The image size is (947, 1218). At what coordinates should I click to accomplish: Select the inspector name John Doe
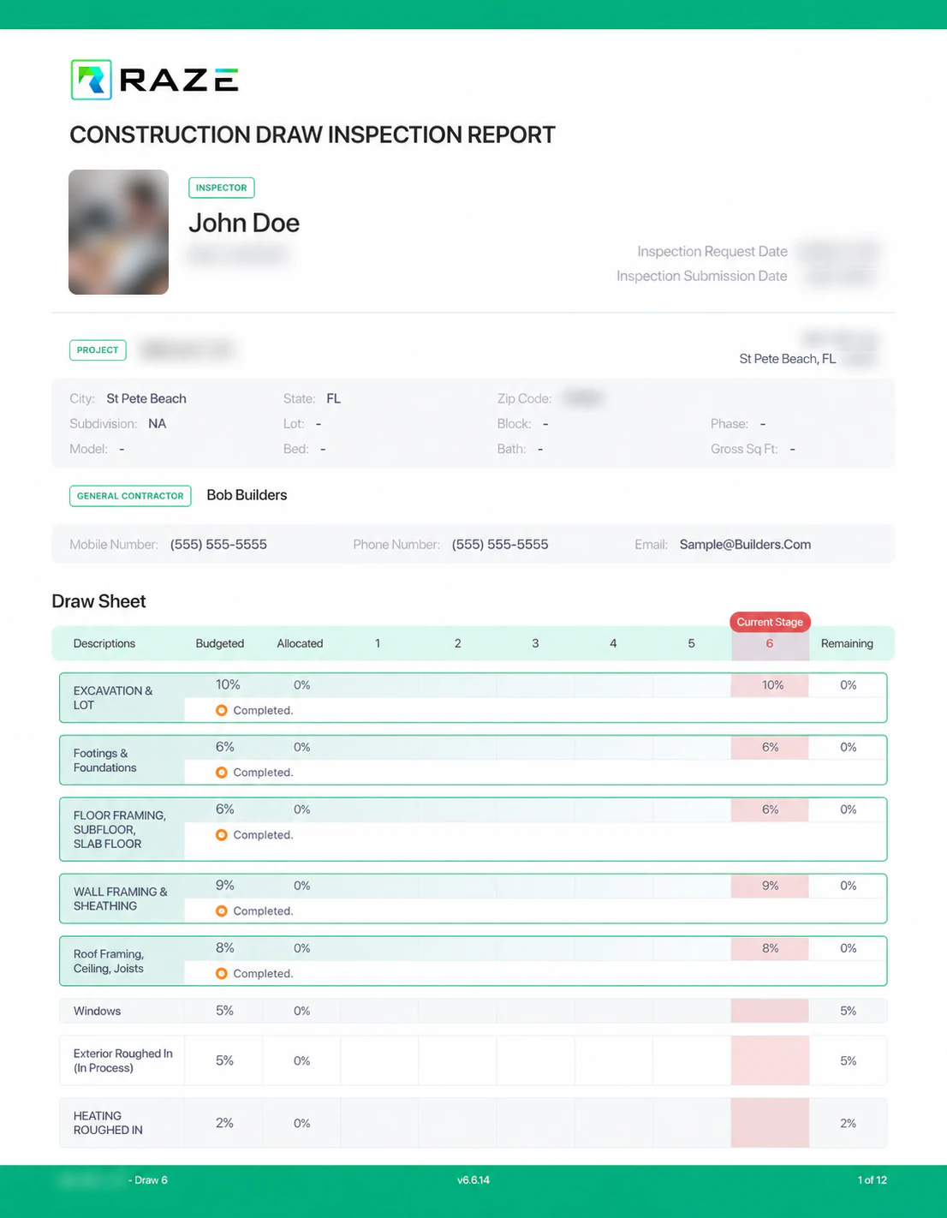(x=244, y=224)
